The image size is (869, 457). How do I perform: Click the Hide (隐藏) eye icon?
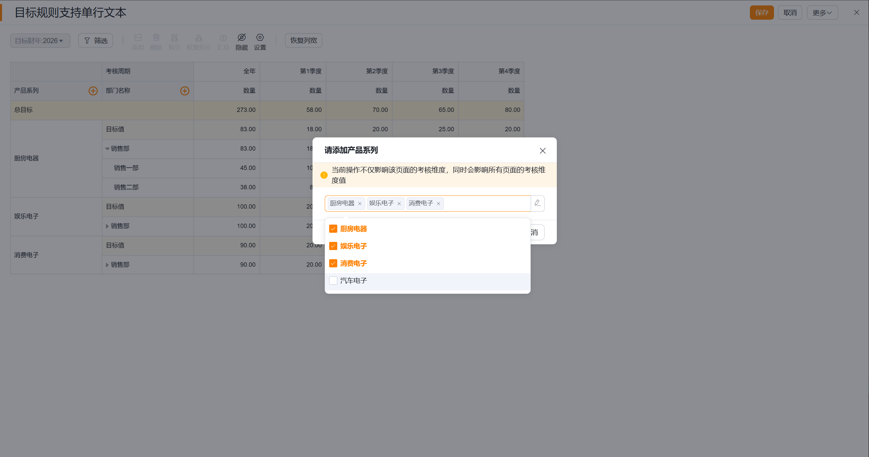pos(242,37)
